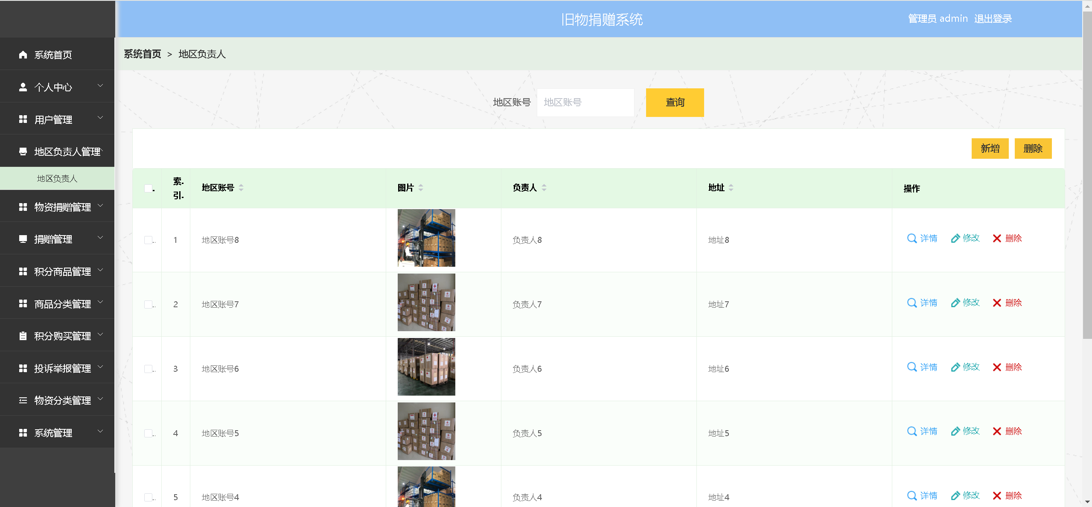
Task: Expand the 用户管理 menu chevron
Action: [x=100, y=117]
